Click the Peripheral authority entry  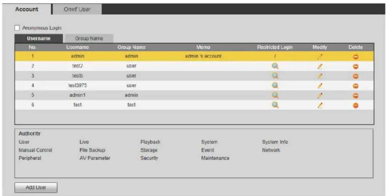(x=30, y=158)
